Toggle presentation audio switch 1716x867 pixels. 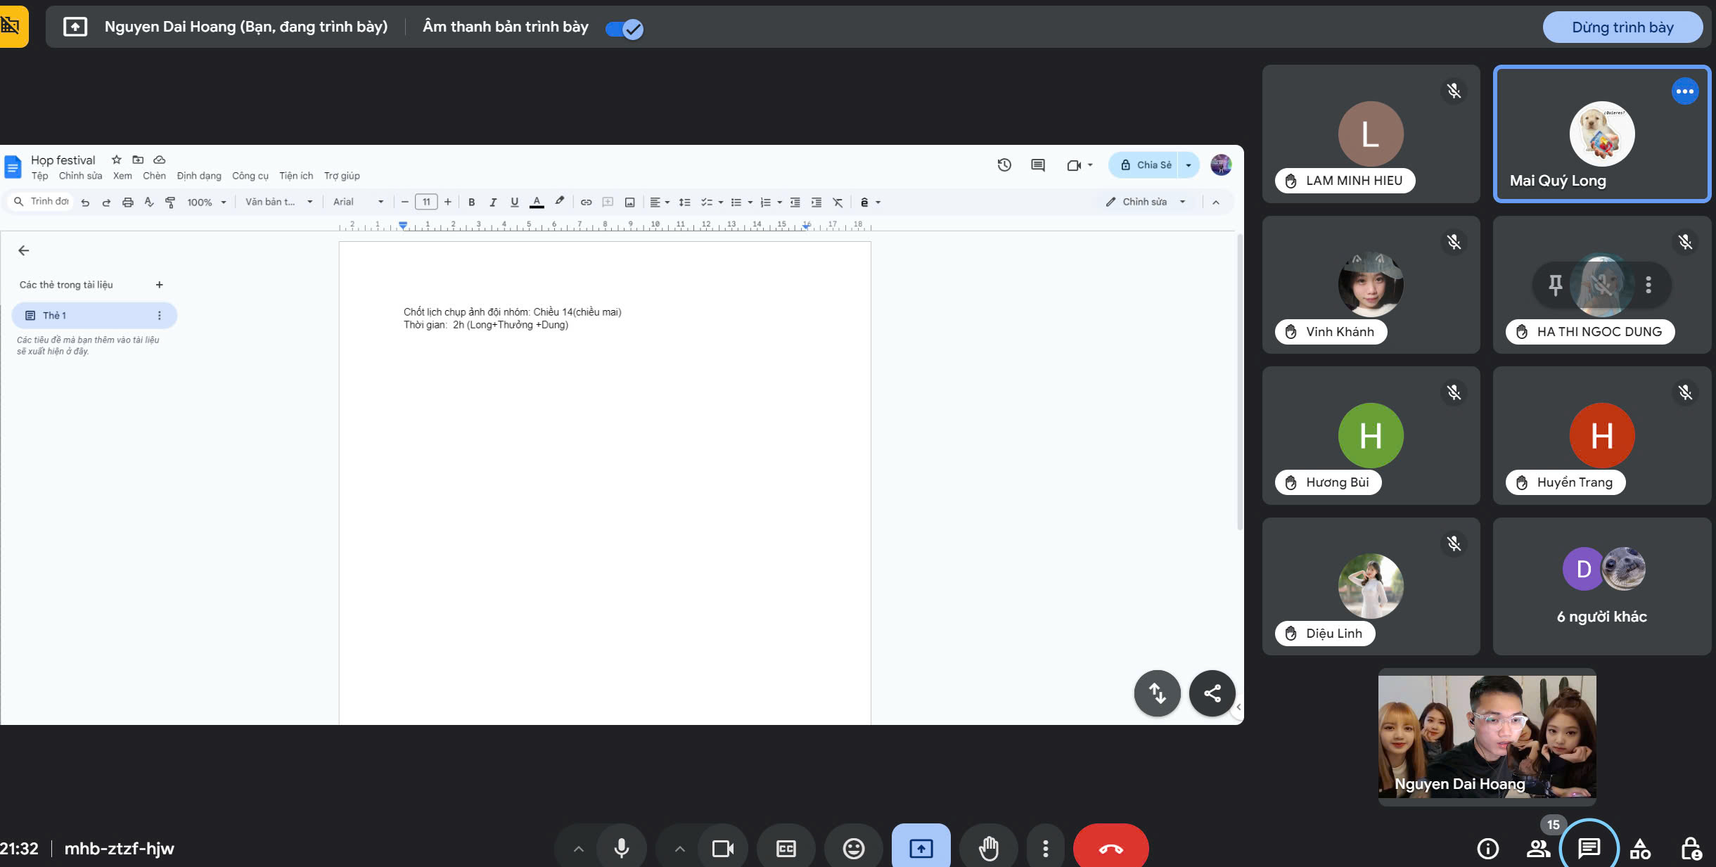pyautogui.click(x=624, y=28)
